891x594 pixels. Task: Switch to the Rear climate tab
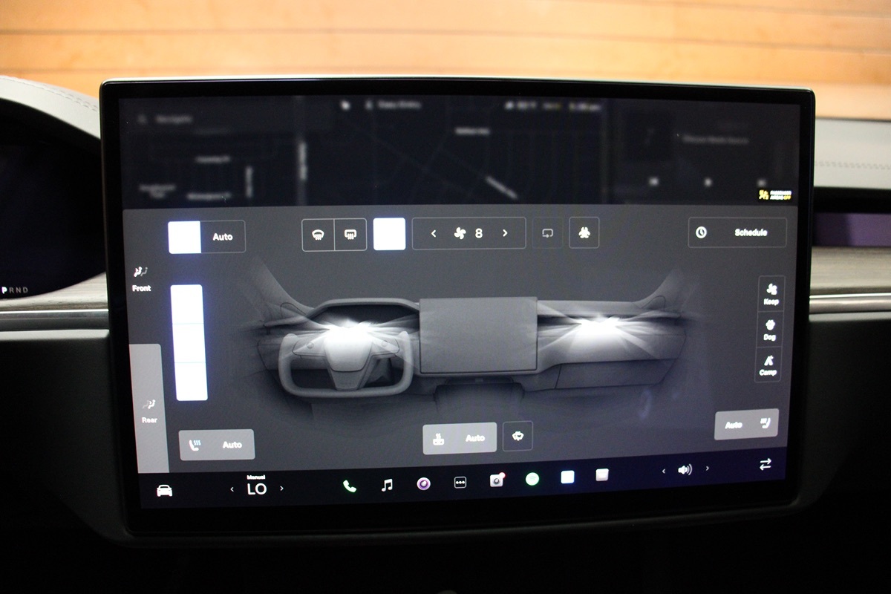(149, 410)
